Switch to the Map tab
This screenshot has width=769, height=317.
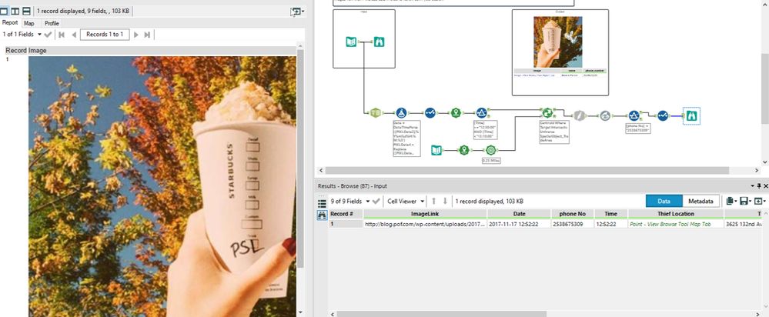coord(29,23)
